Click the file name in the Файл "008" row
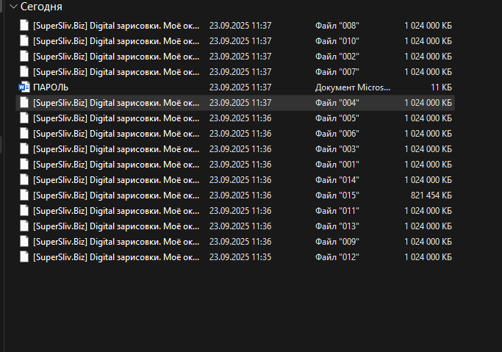502x352 pixels. (x=116, y=26)
